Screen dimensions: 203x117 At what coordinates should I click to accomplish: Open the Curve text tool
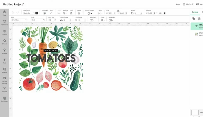click(103, 20)
